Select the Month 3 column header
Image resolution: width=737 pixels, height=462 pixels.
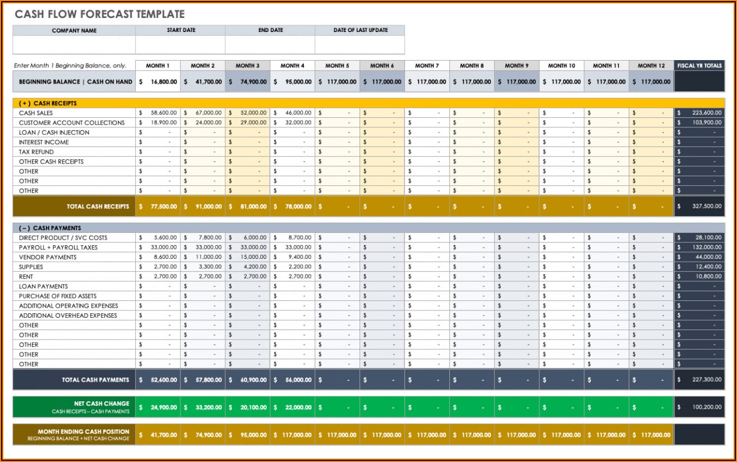point(248,66)
